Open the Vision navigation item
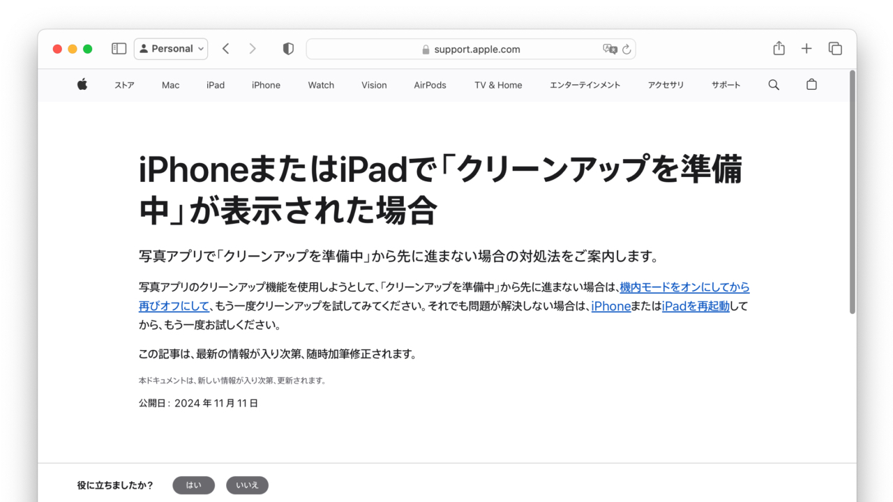This screenshot has width=893, height=502. tap(374, 85)
